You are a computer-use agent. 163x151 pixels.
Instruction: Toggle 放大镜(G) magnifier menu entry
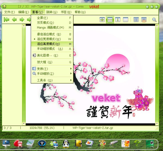[52, 62]
